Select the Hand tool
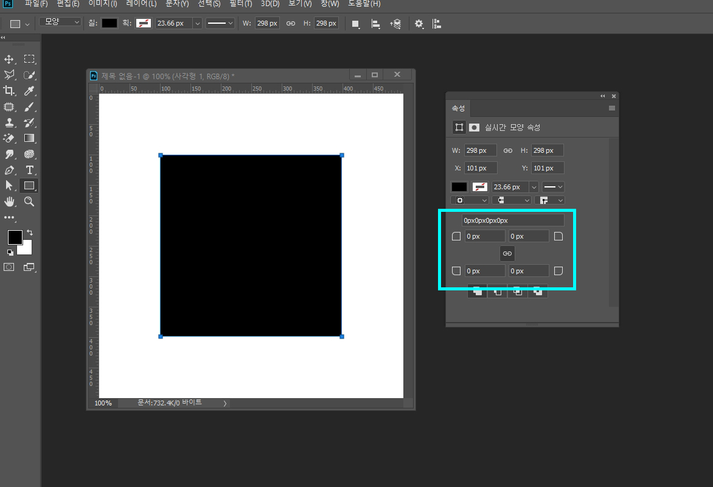The height and width of the screenshot is (487, 713). pos(9,201)
